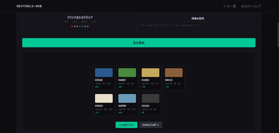Click the rgb(139, 94, 60) value
Screen dimensions: 279x133
point(173,84)
